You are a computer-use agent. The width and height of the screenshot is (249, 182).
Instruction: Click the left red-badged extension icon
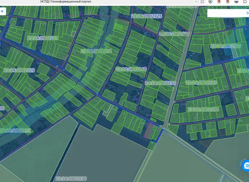pos(219,2)
